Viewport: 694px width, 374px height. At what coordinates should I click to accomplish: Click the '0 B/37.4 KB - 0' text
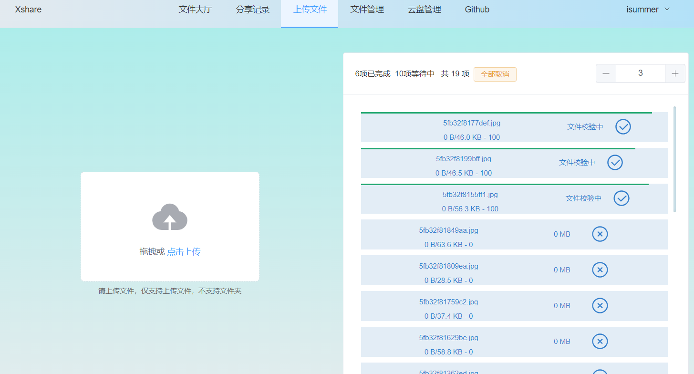tap(449, 316)
